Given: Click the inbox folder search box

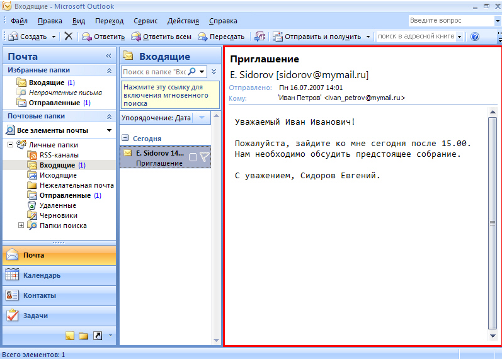Looking at the screenshot, I should click(x=154, y=72).
